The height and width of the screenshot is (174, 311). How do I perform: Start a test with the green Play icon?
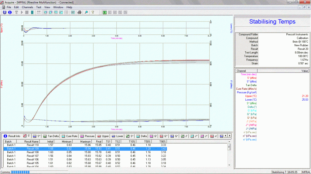pos(22,12)
